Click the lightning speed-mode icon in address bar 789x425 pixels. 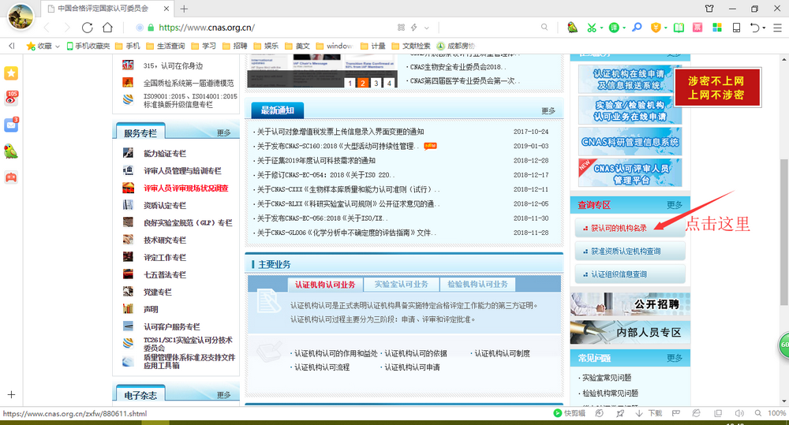click(414, 28)
